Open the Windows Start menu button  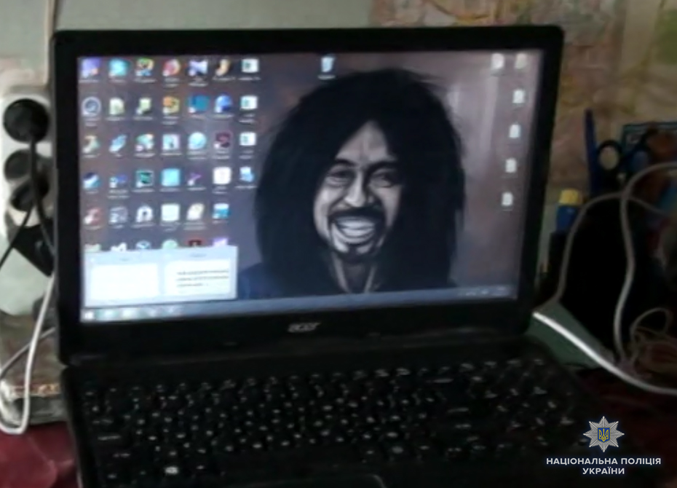[89, 315]
